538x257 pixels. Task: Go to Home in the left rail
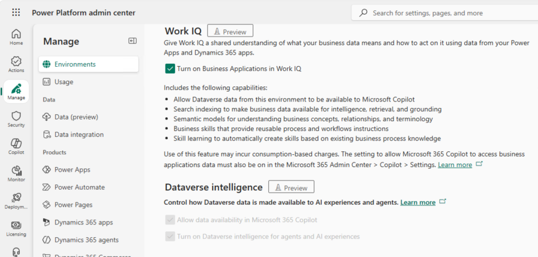pos(16,37)
